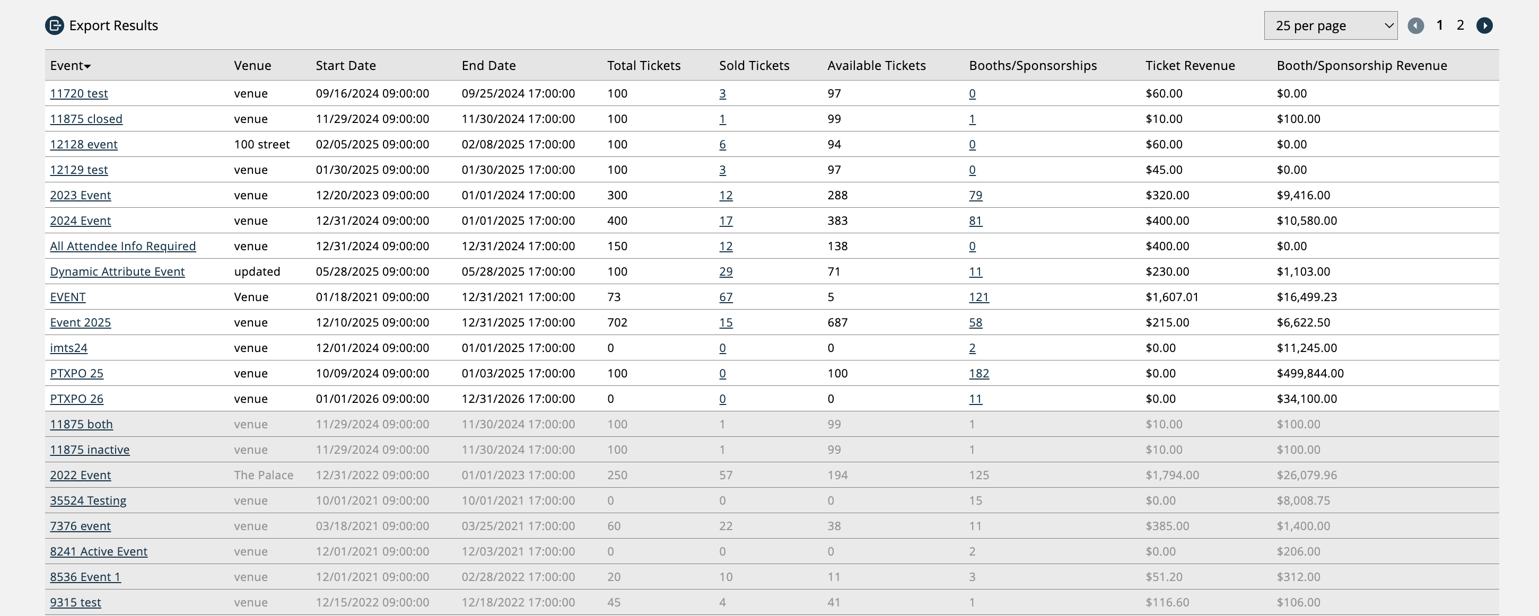1539x616 pixels.
Task: Open the 2022 Event link
Action: click(80, 476)
